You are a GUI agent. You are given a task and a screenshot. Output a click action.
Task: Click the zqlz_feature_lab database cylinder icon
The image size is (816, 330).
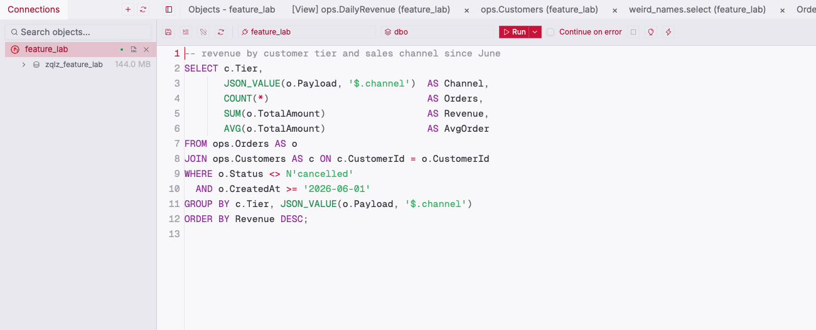pyautogui.click(x=36, y=65)
